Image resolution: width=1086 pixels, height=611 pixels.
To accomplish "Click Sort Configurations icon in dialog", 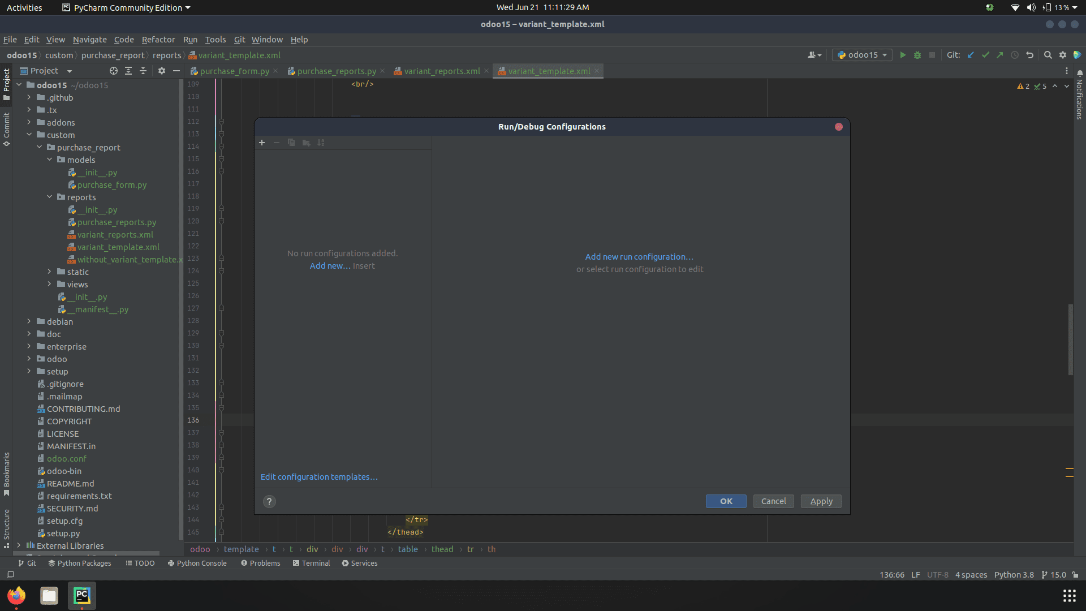I will pos(321,143).
